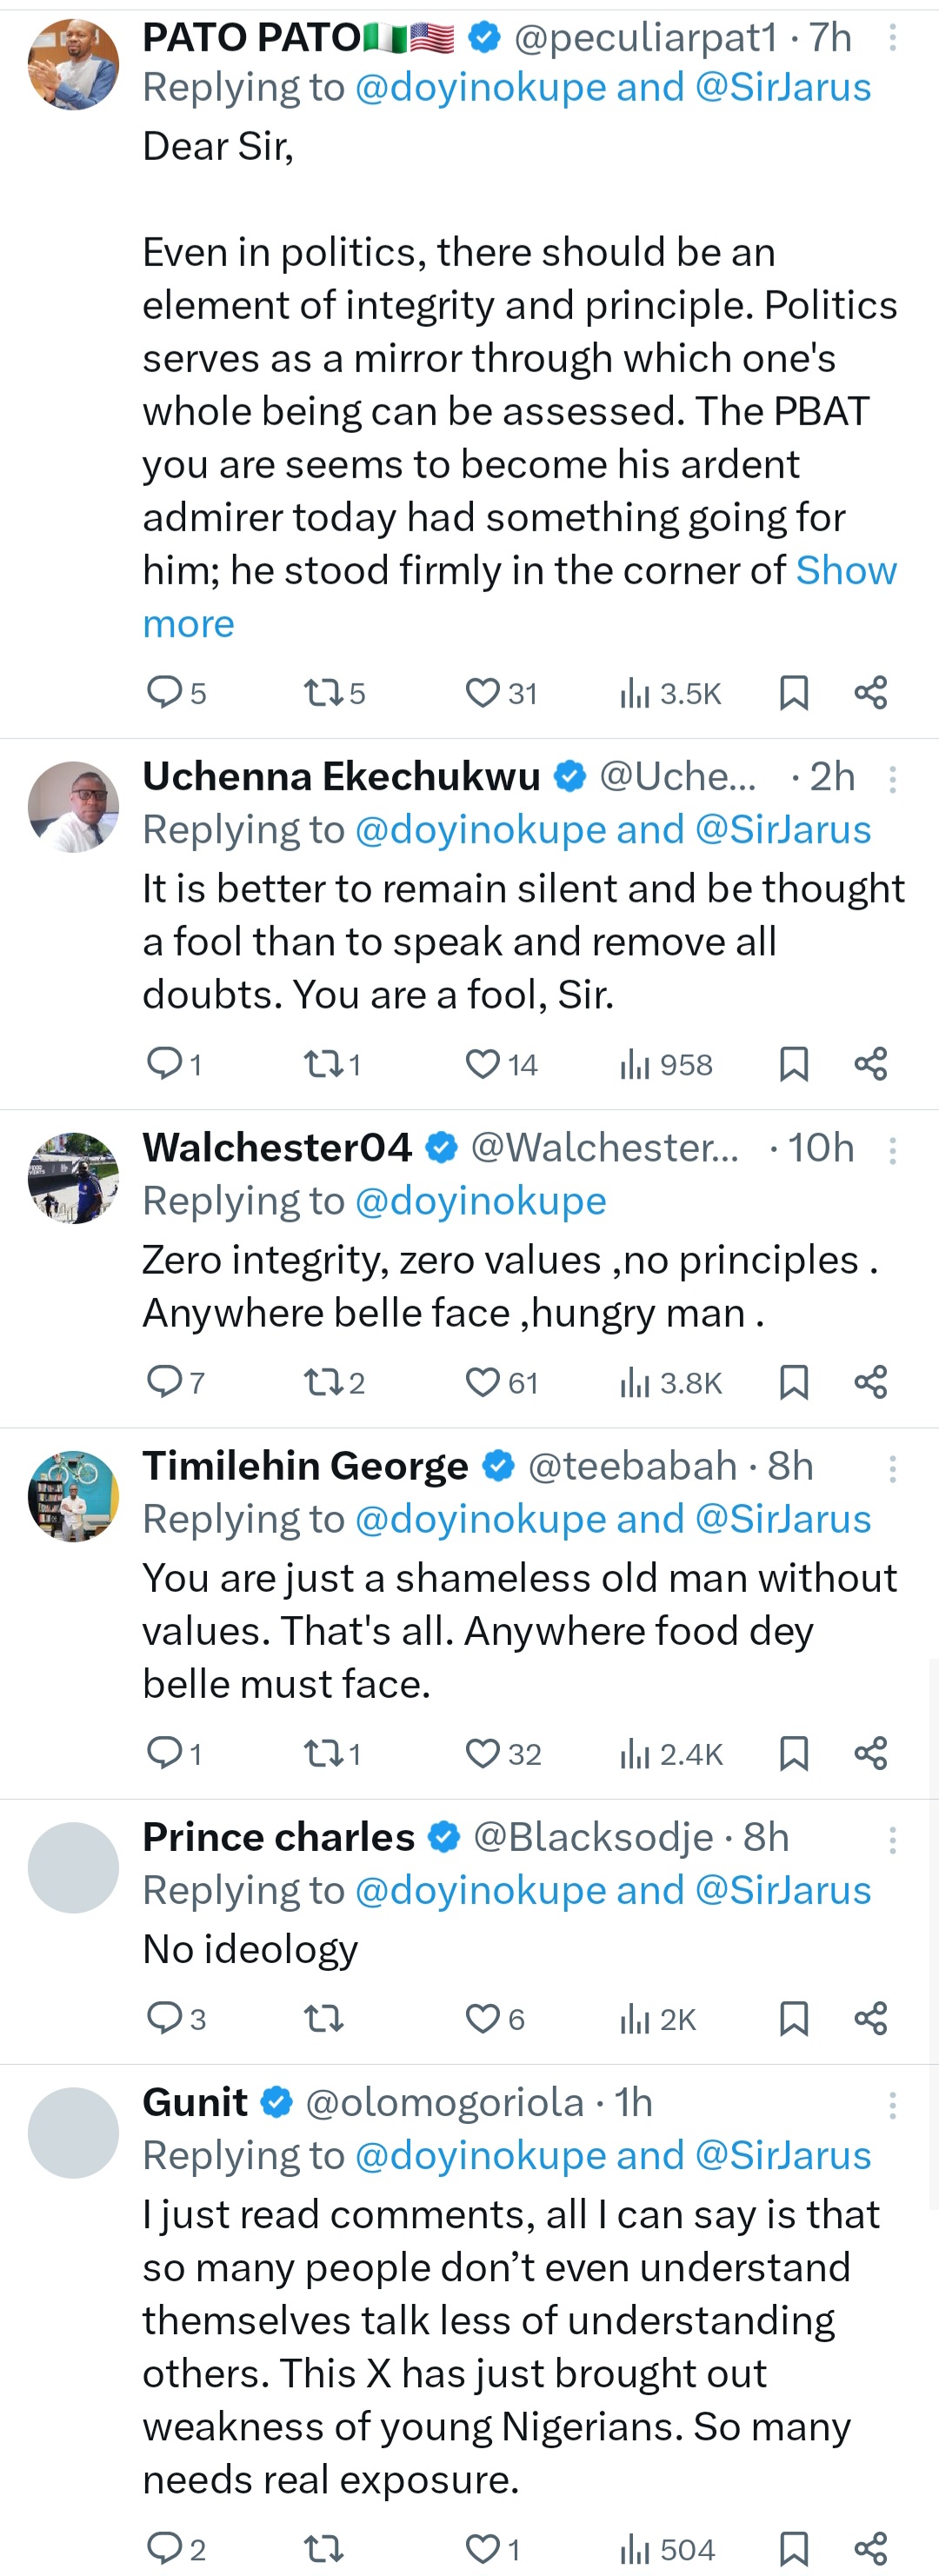Image resolution: width=939 pixels, height=2576 pixels.
Task: Open Timilehin George's avatar
Action: pos(73,1497)
